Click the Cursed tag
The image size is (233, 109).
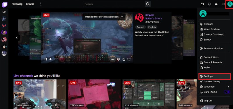coord(140,27)
